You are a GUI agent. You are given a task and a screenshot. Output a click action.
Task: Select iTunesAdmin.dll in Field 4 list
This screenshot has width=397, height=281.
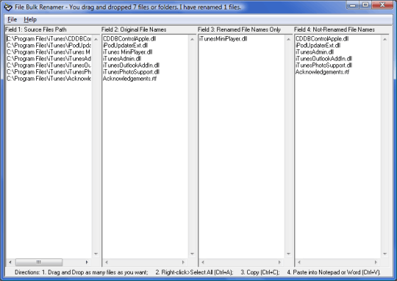tap(315, 52)
